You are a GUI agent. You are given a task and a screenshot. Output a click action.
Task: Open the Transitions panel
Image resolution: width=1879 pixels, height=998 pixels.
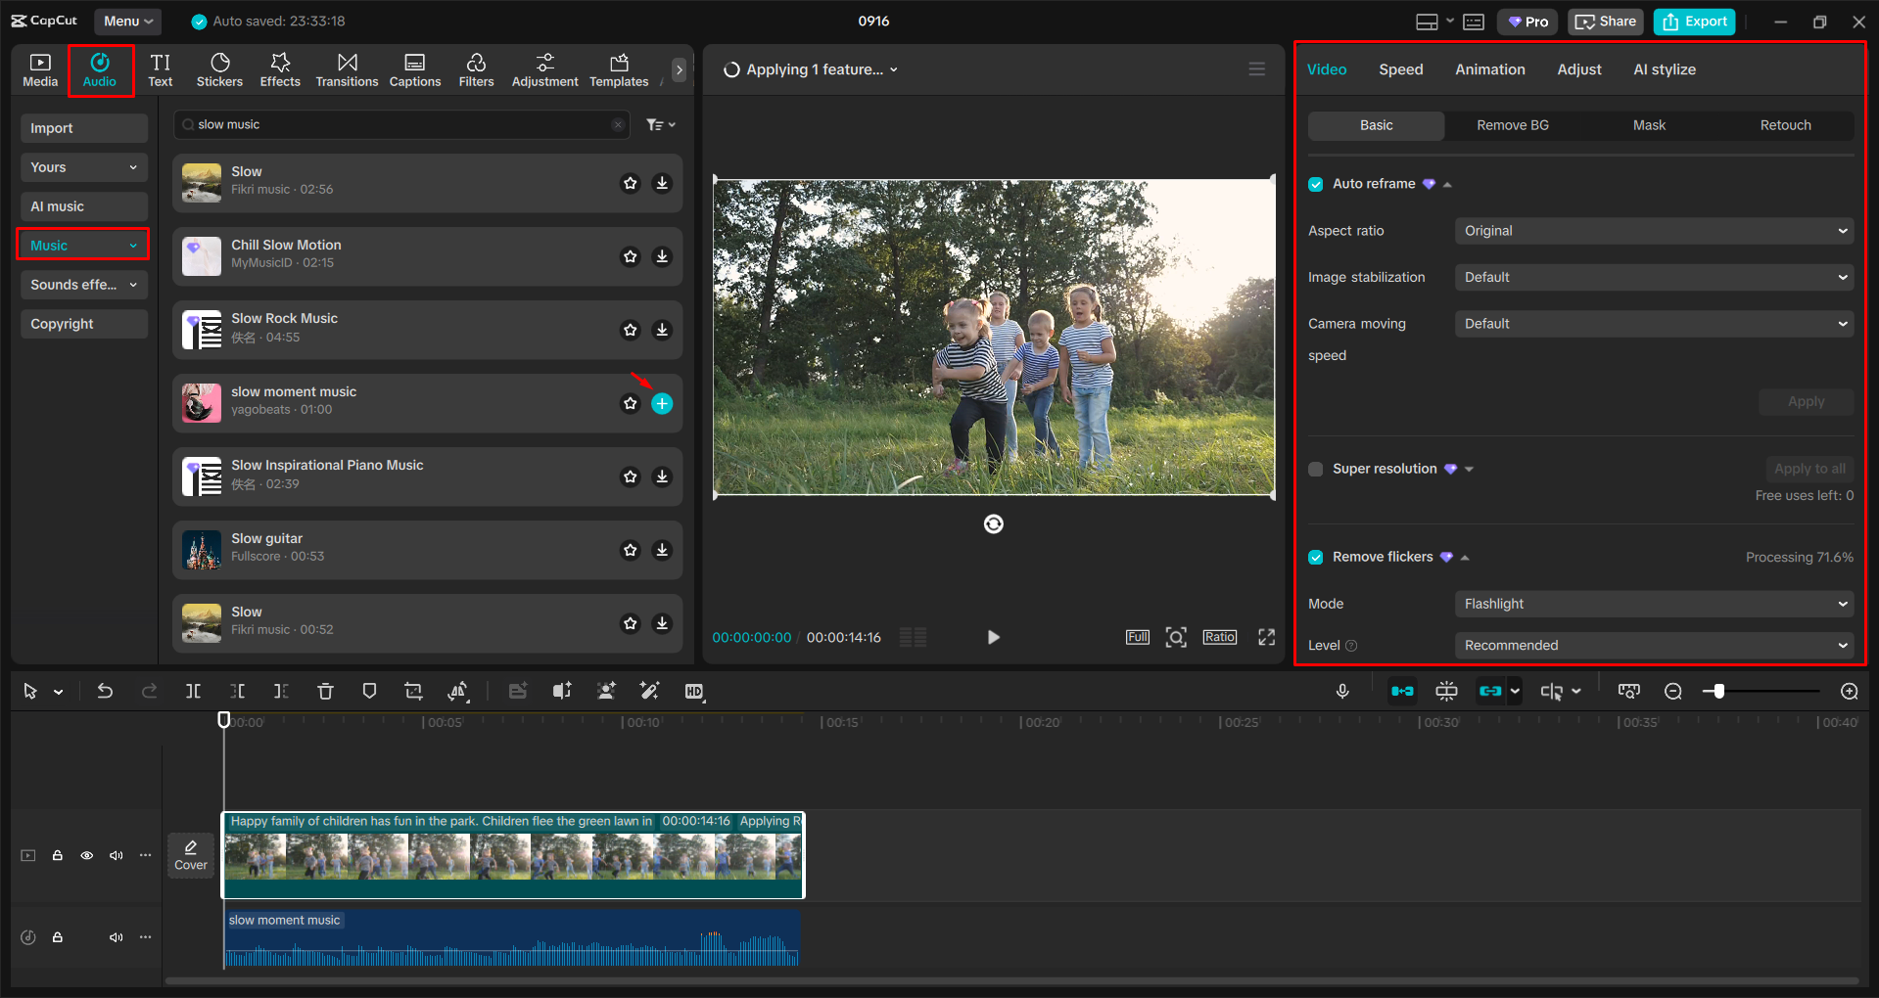click(347, 69)
